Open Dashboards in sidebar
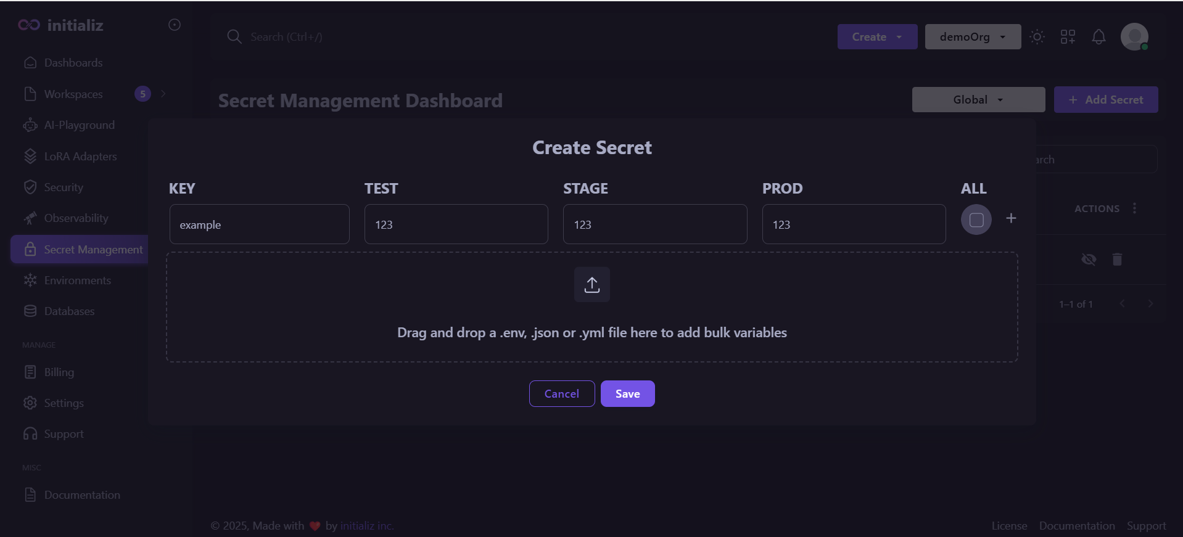1183x537 pixels. click(x=73, y=63)
